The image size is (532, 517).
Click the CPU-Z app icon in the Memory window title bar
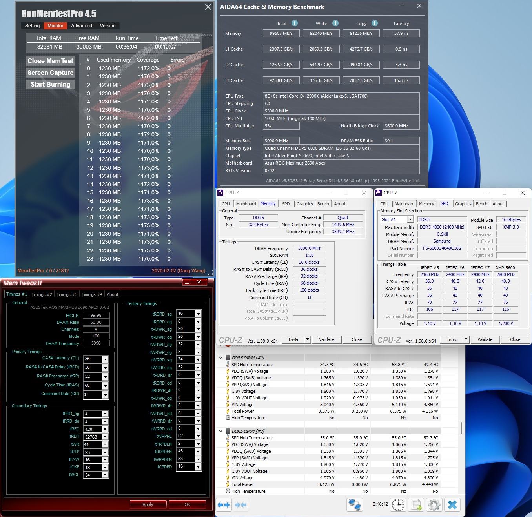[220, 193]
